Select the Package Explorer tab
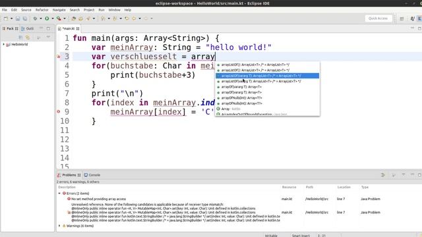The width and height of the screenshot is (422, 237). [11, 28]
